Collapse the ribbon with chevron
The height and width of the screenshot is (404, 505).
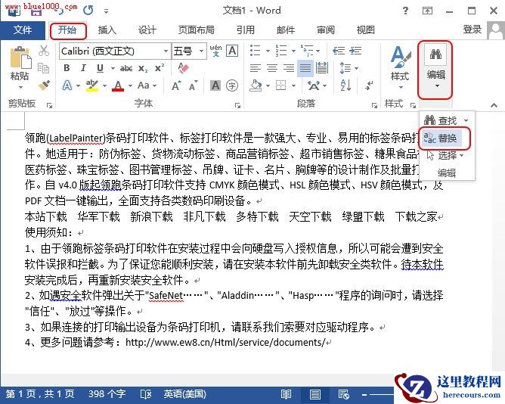pyautogui.click(x=494, y=105)
